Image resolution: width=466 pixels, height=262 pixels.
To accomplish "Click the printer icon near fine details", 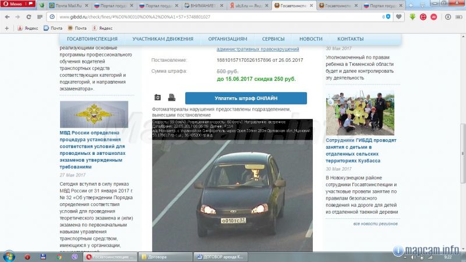I will (x=172, y=98).
